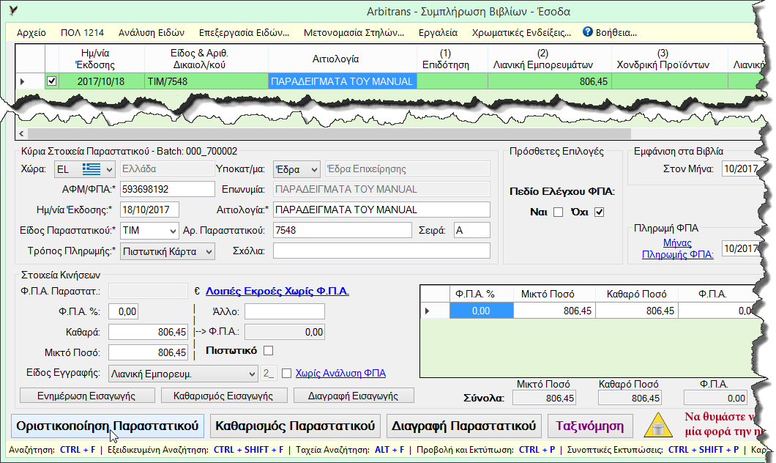Open the Λοιπές Εκροές Χωρίς Φ.Π.Α. link
This screenshot has height=463, width=776.
277,291
